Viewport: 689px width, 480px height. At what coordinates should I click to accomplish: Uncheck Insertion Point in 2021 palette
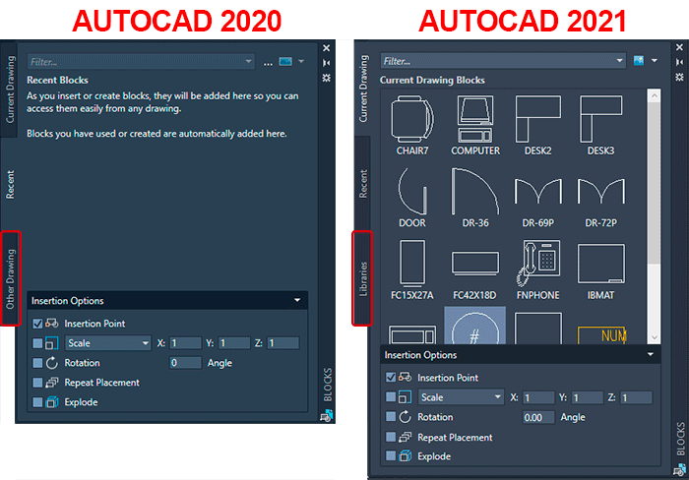(391, 378)
